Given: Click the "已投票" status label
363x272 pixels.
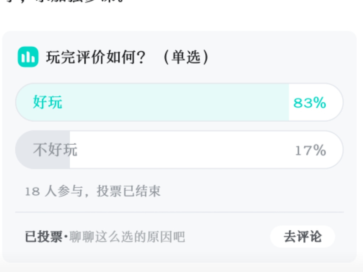Looking at the screenshot, I should click(x=43, y=237).
